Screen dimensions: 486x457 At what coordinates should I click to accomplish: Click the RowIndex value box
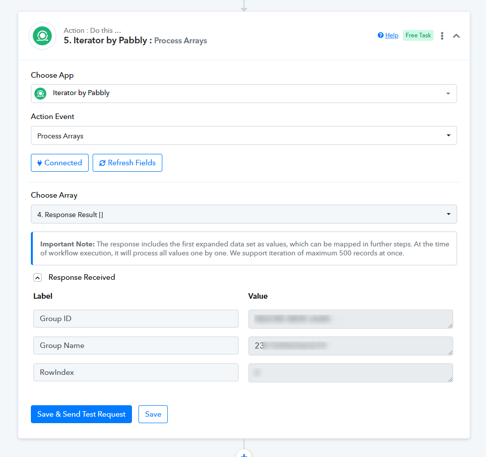[x=351, y=373]
